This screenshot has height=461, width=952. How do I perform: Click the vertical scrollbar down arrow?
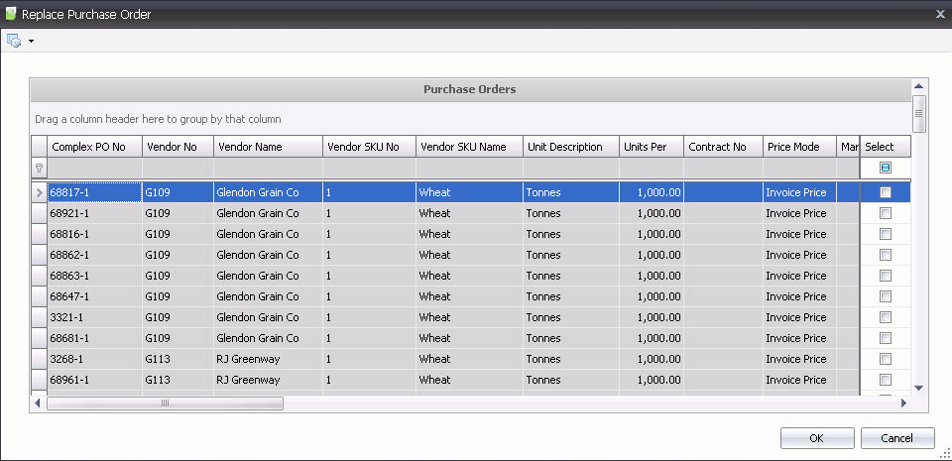pyautogui.click(x=918, y=388)
